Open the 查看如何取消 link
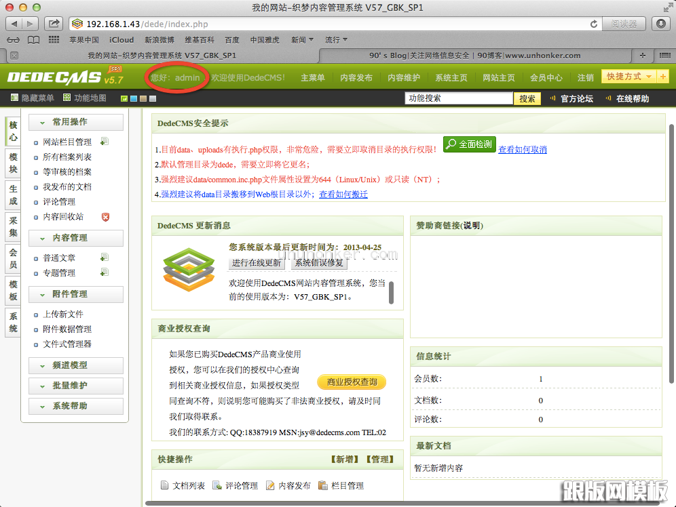 (x=523, y=150)
